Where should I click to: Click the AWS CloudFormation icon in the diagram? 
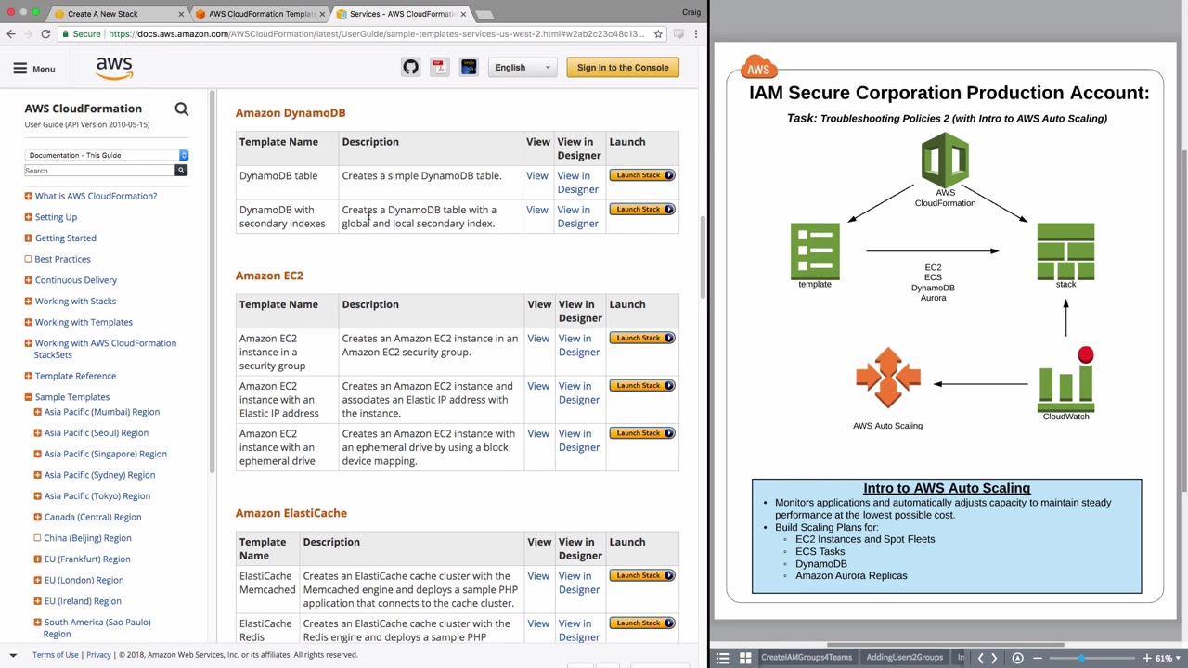tap(945, 161)
